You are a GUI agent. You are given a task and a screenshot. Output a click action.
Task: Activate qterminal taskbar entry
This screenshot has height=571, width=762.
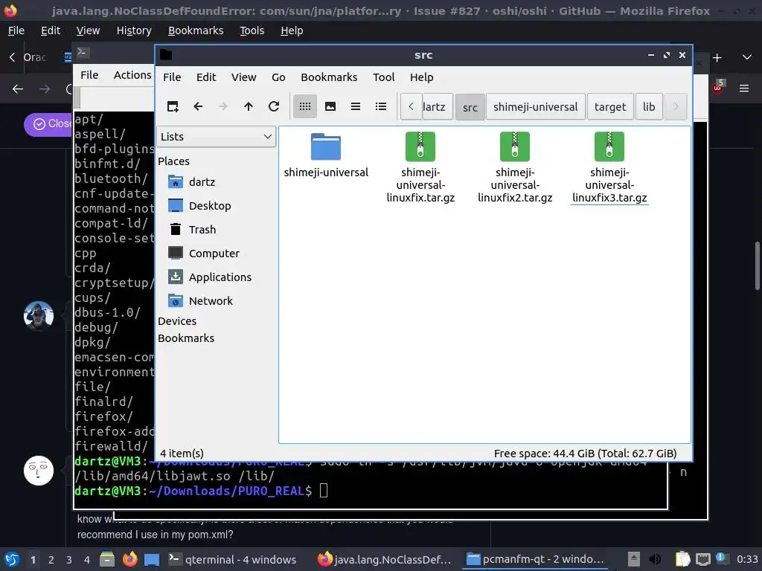pyautogui.click(x=232, y=559)
